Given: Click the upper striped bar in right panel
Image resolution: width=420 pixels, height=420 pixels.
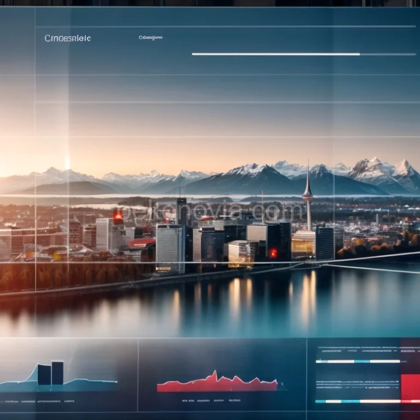Looking at the screenshot, I should [358, 361].
